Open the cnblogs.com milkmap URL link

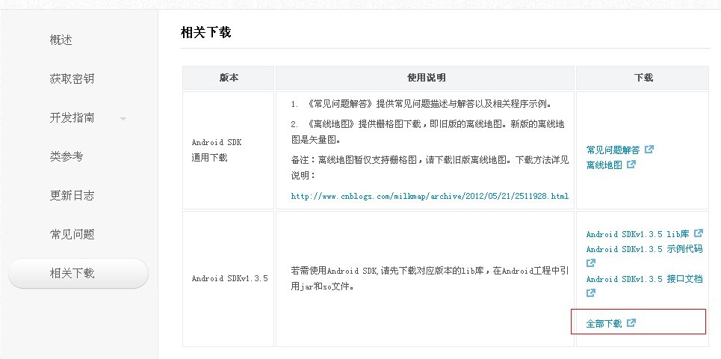tap(430, 196)
